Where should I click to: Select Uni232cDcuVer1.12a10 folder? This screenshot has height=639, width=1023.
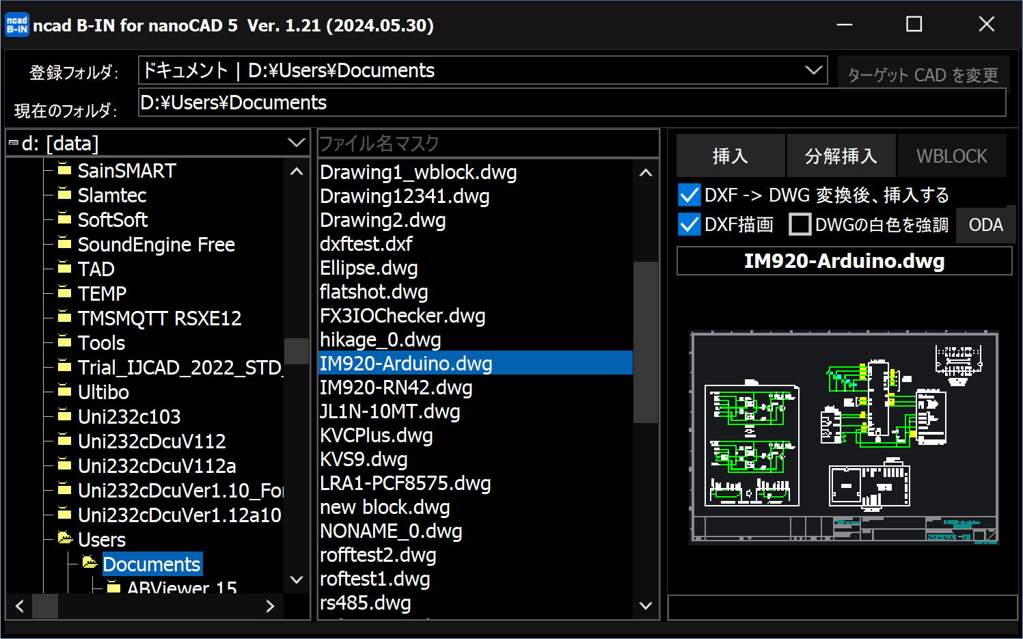180,515
